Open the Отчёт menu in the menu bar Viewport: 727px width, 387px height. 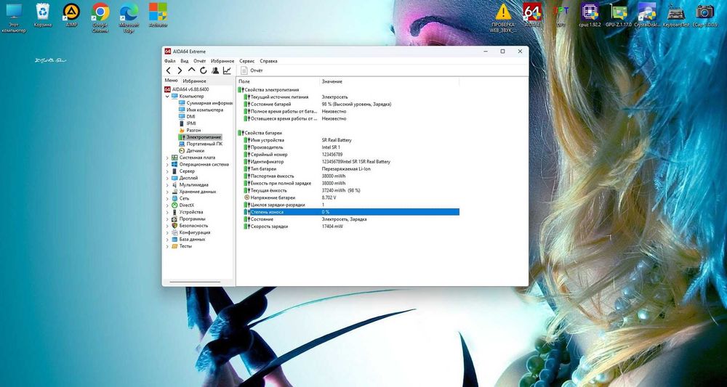199,61
